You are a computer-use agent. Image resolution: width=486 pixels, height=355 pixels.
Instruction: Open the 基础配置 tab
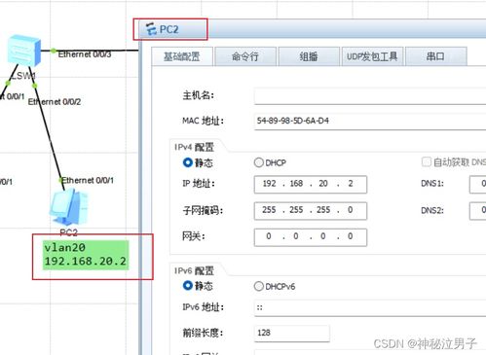tap(182, 56)
